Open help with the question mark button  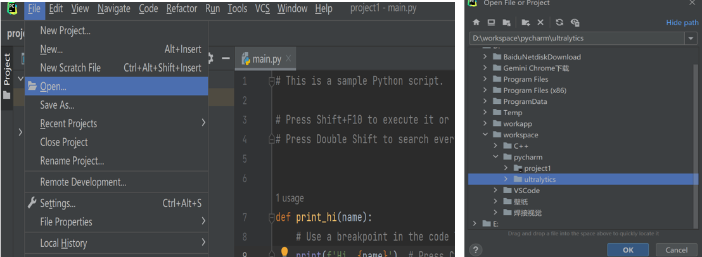click(476, 250)
